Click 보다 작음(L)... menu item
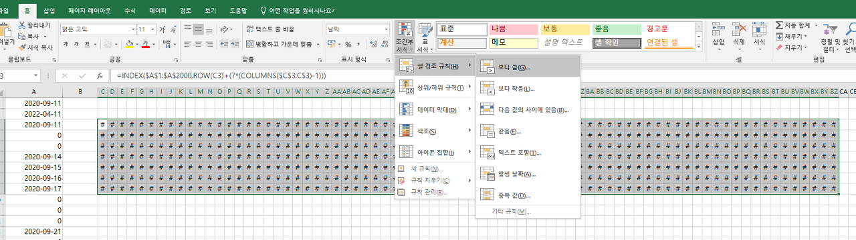Image resolution: width=856 pixels, height=240 pixels. (528, 89)
